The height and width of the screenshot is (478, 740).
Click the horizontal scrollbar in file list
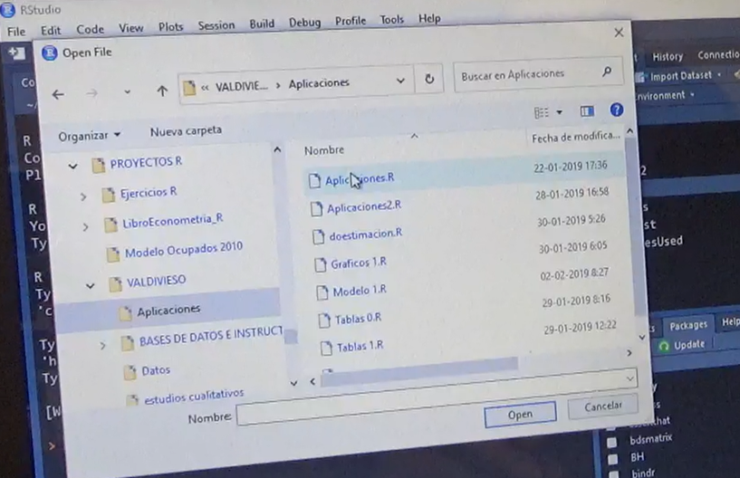[419, 370]
